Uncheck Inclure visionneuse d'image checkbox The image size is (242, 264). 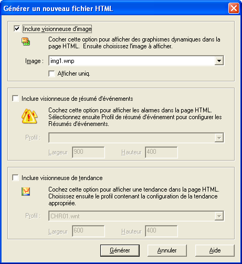pos(17,29)
